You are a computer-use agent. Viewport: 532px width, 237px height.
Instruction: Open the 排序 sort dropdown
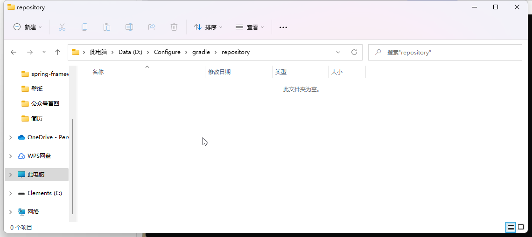pyautogui.click(x=208, y=27)
